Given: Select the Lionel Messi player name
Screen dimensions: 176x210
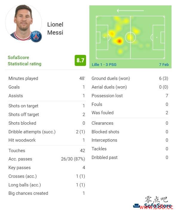Looking at the screenshot, I should pos(55,29).
